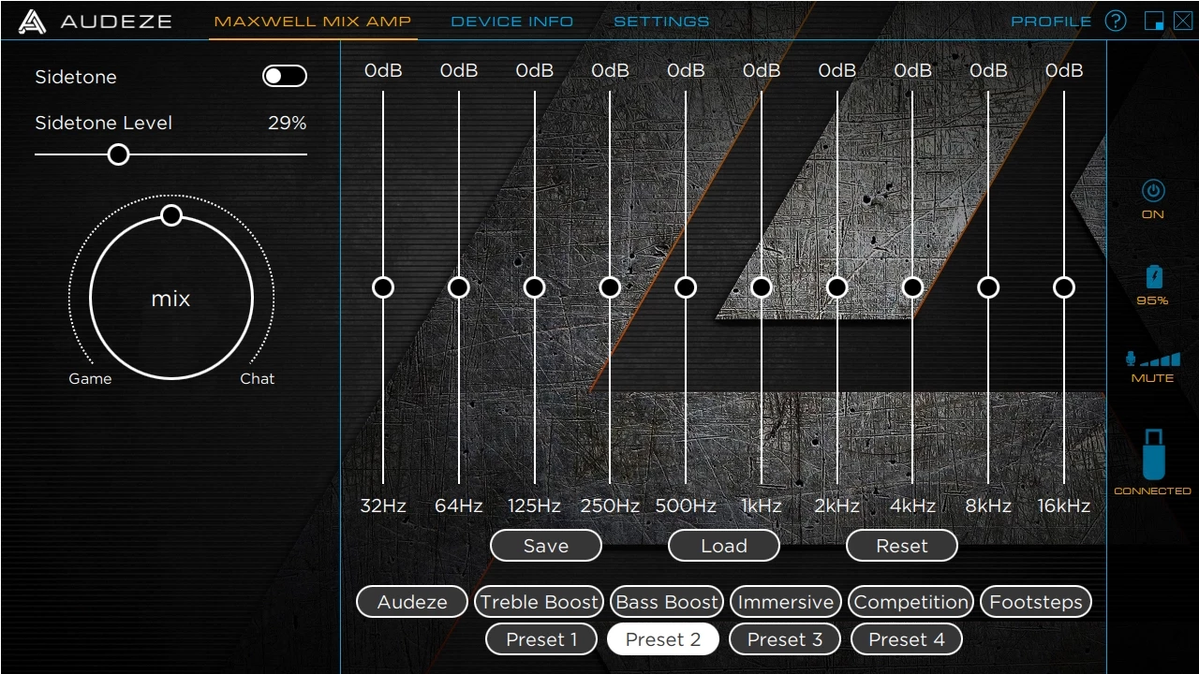The width and height of the screenshot is (1199, 674).
Task: Click the 1kHz frequency label
Action: 762,505
